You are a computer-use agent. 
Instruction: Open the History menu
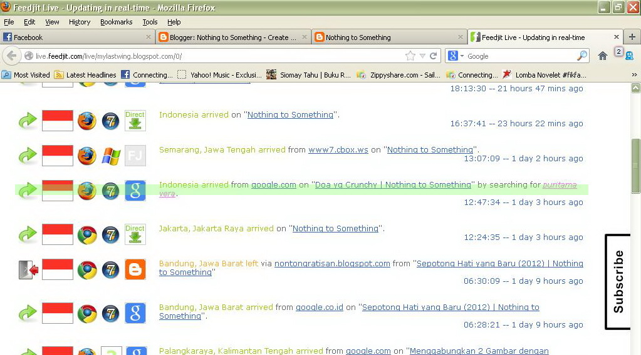(x=80, y=22)
